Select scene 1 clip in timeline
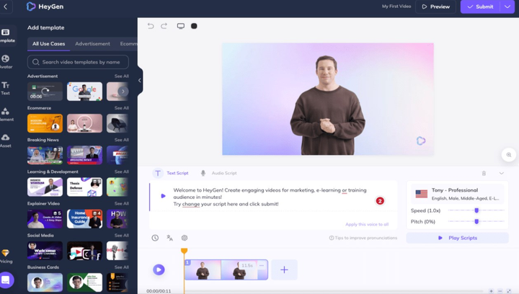The width and height of the screenshot is (519, 294). [x=226, y=269]
